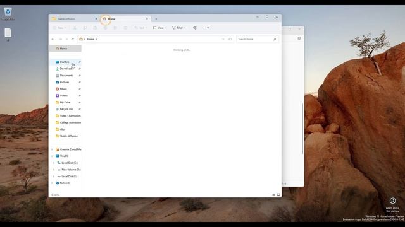
Task: Open Documents in the sidebar
Action: tap(65, 76)
